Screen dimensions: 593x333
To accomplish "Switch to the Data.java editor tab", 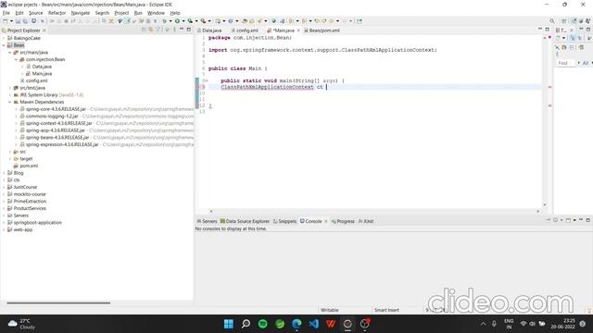I will point(209,31).
